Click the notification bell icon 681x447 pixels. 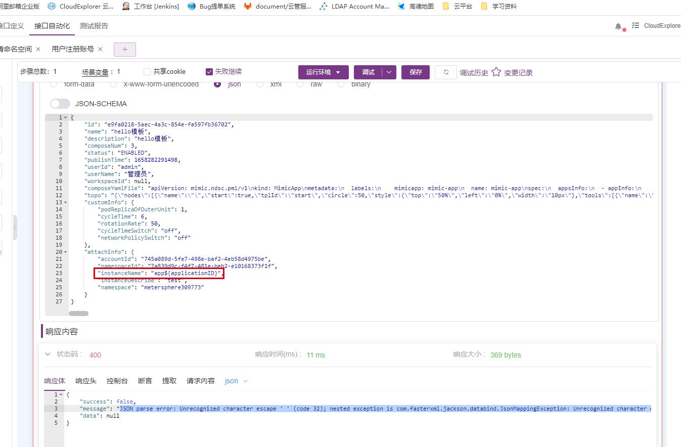(618, 25)
